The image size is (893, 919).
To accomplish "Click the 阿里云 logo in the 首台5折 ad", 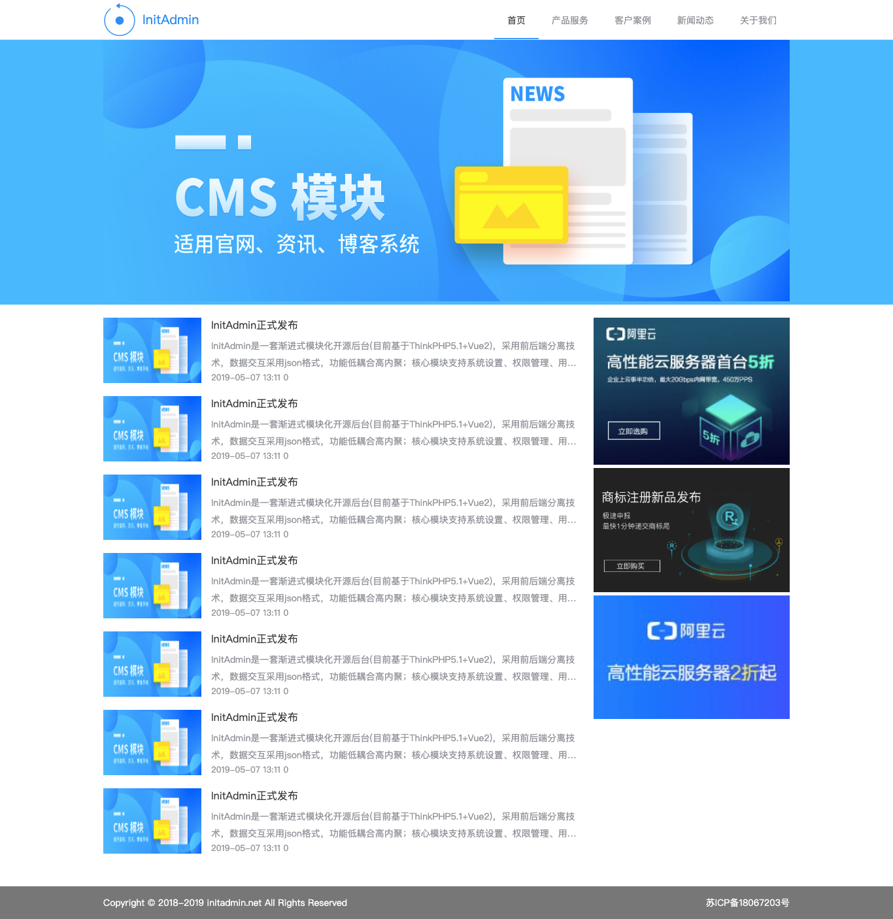I will 631,334.
